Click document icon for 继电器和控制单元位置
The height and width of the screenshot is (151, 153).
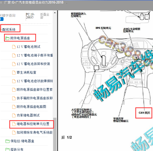14,124
